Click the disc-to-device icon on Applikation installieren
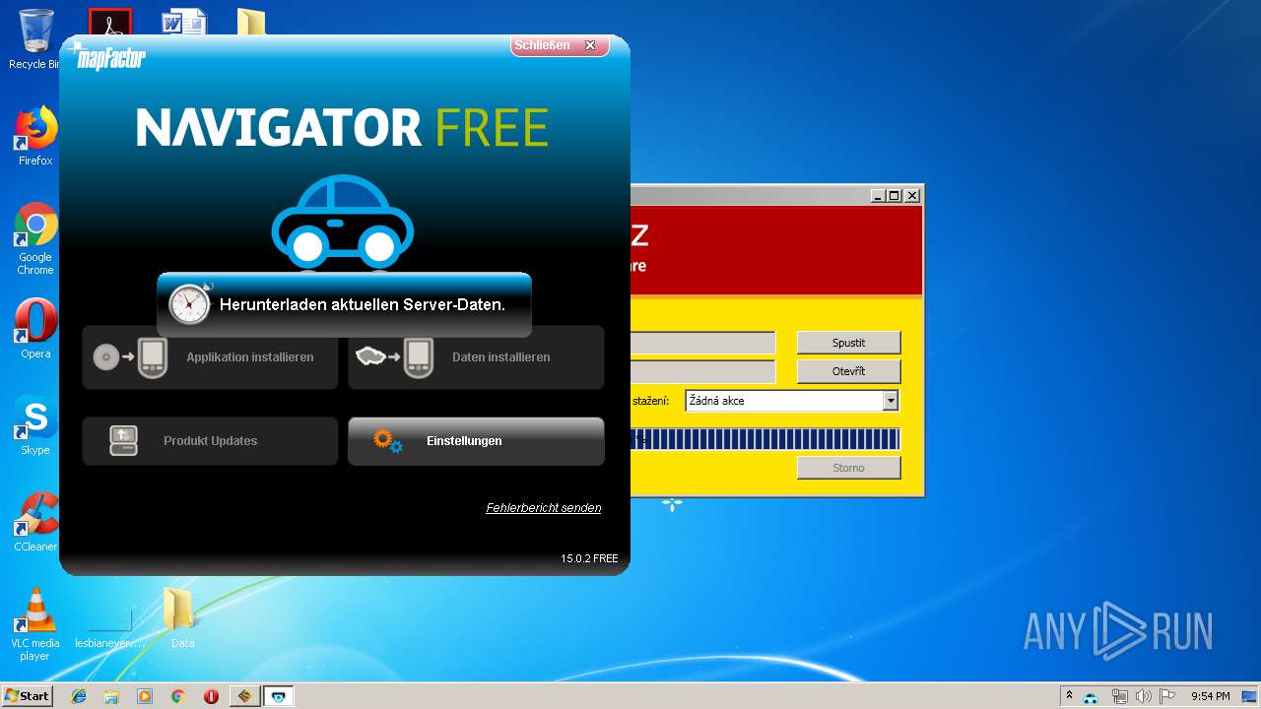 point(130,357)
